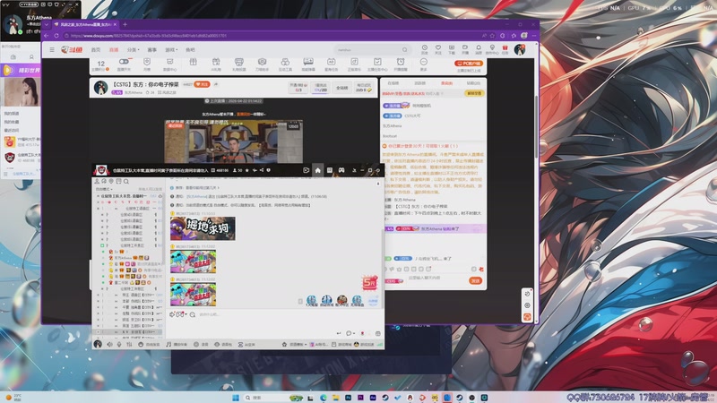Viewport: 717px width, 403px height.
Task: Click the home icon in YY title bar
Action: tap(318, 170)
